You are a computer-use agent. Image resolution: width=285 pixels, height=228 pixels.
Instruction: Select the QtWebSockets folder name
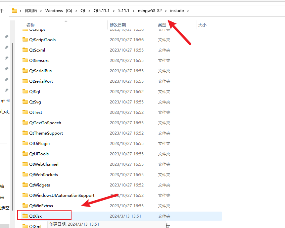44,174
